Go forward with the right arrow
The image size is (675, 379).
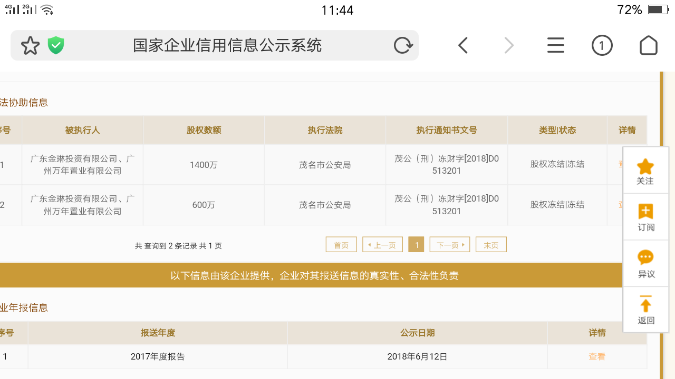509,46
